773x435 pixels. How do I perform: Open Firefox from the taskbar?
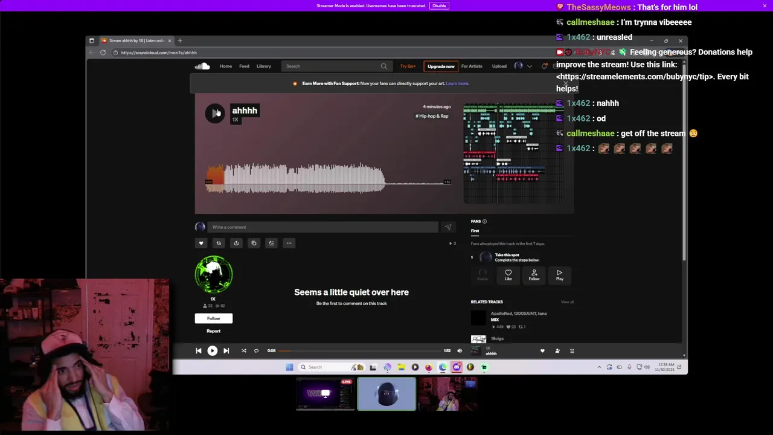(x=429, y=367)
